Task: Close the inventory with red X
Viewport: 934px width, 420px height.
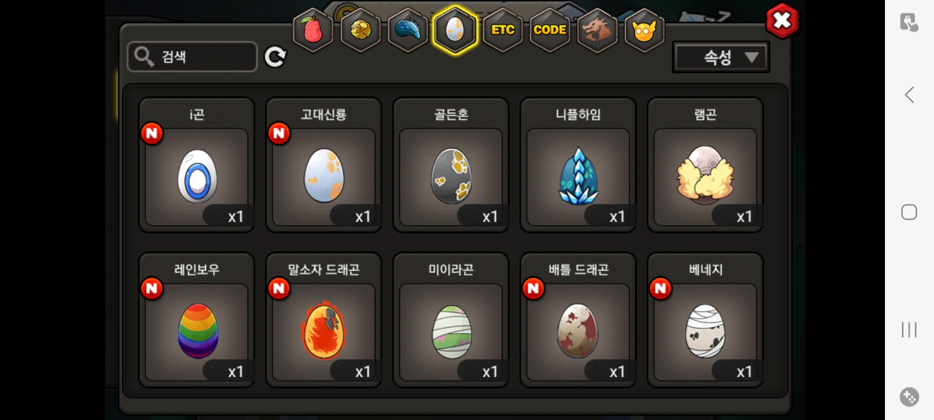Action: (782, 21)
